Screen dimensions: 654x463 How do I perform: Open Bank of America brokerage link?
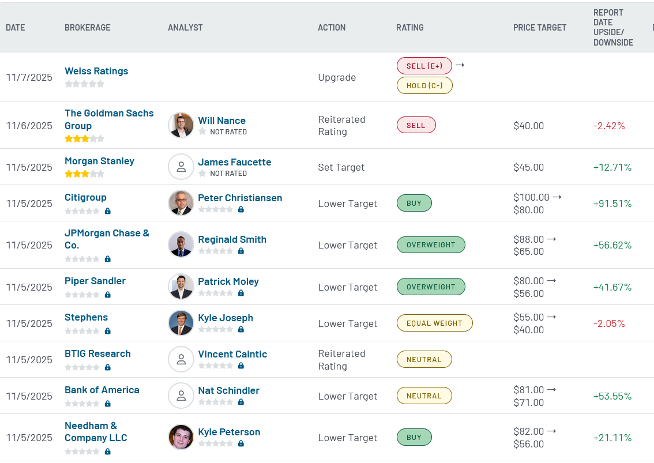click(x=102, y=390)
